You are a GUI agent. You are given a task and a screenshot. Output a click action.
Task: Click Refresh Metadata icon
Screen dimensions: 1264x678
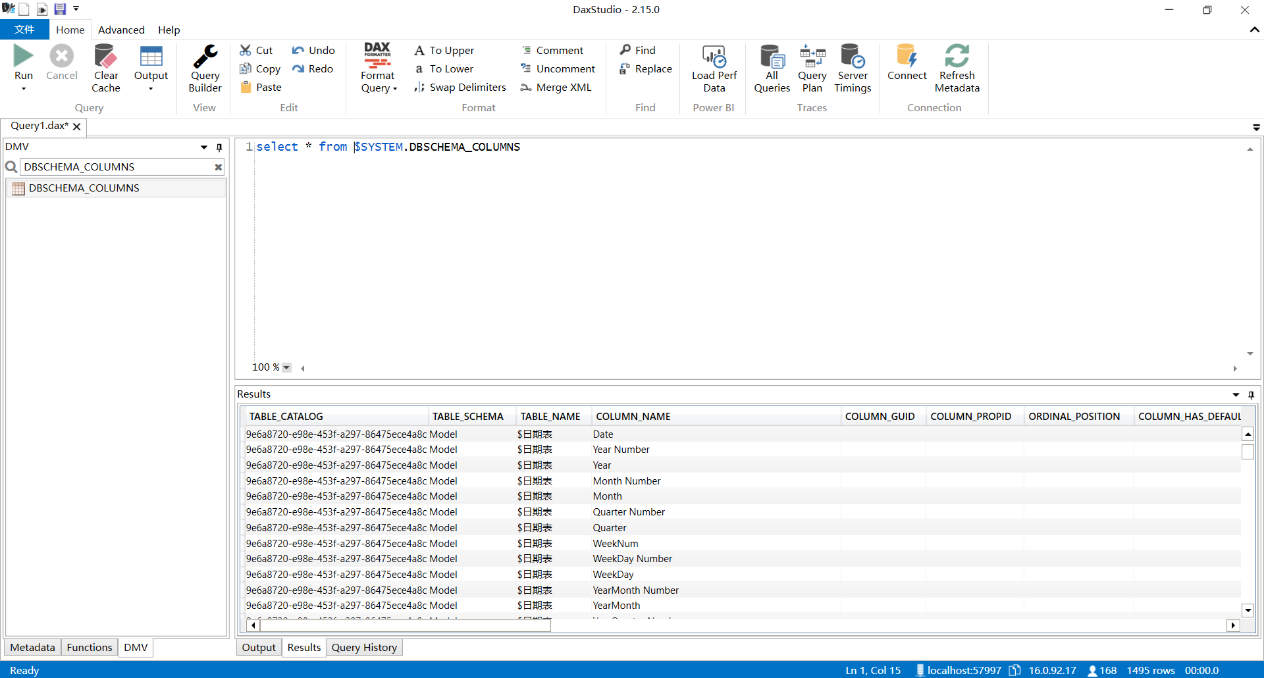point(957,57)
